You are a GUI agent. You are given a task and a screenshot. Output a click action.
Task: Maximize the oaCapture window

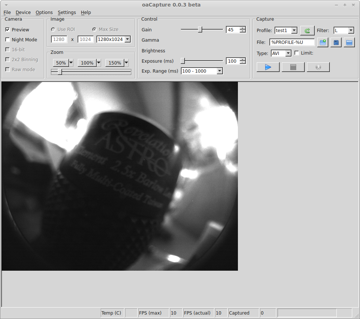(345, 5)
